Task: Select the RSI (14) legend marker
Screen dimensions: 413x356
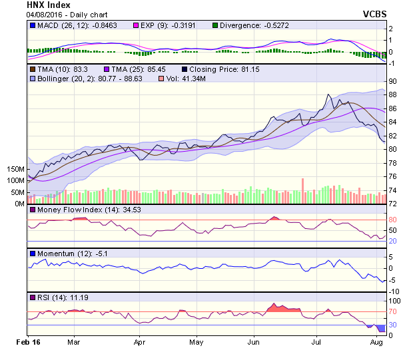Action: (33, 297)
